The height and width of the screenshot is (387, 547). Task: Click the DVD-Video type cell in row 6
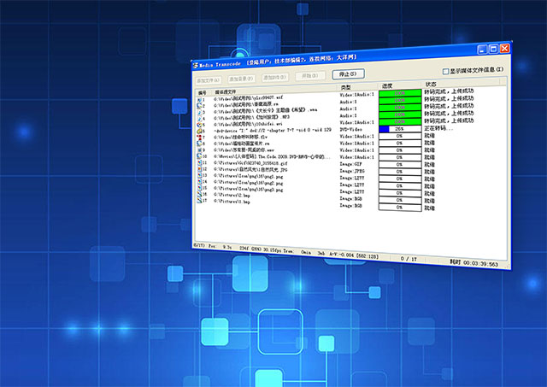351,129
